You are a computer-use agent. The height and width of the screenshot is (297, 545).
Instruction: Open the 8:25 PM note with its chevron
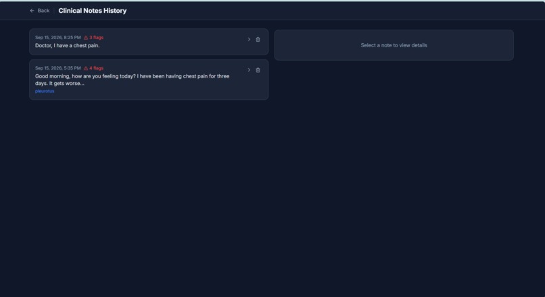click(x=249, y=40)
